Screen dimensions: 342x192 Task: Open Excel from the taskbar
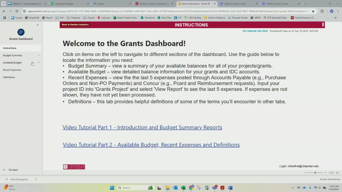[183, 188]
